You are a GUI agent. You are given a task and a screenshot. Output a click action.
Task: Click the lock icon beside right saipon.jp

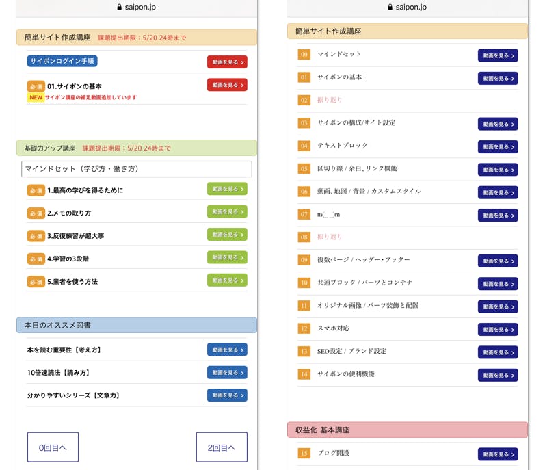pos(390,7)
